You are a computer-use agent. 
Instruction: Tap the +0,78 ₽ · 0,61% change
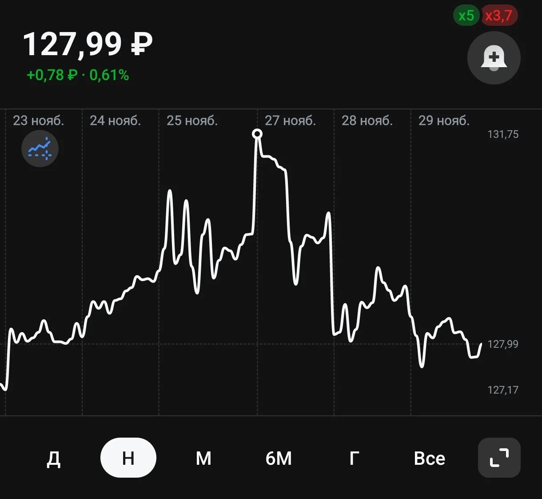[x=78, y=75]
